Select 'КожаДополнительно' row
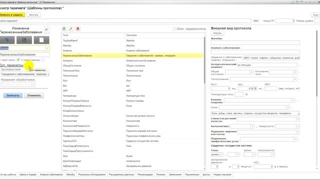 [132, 111]
